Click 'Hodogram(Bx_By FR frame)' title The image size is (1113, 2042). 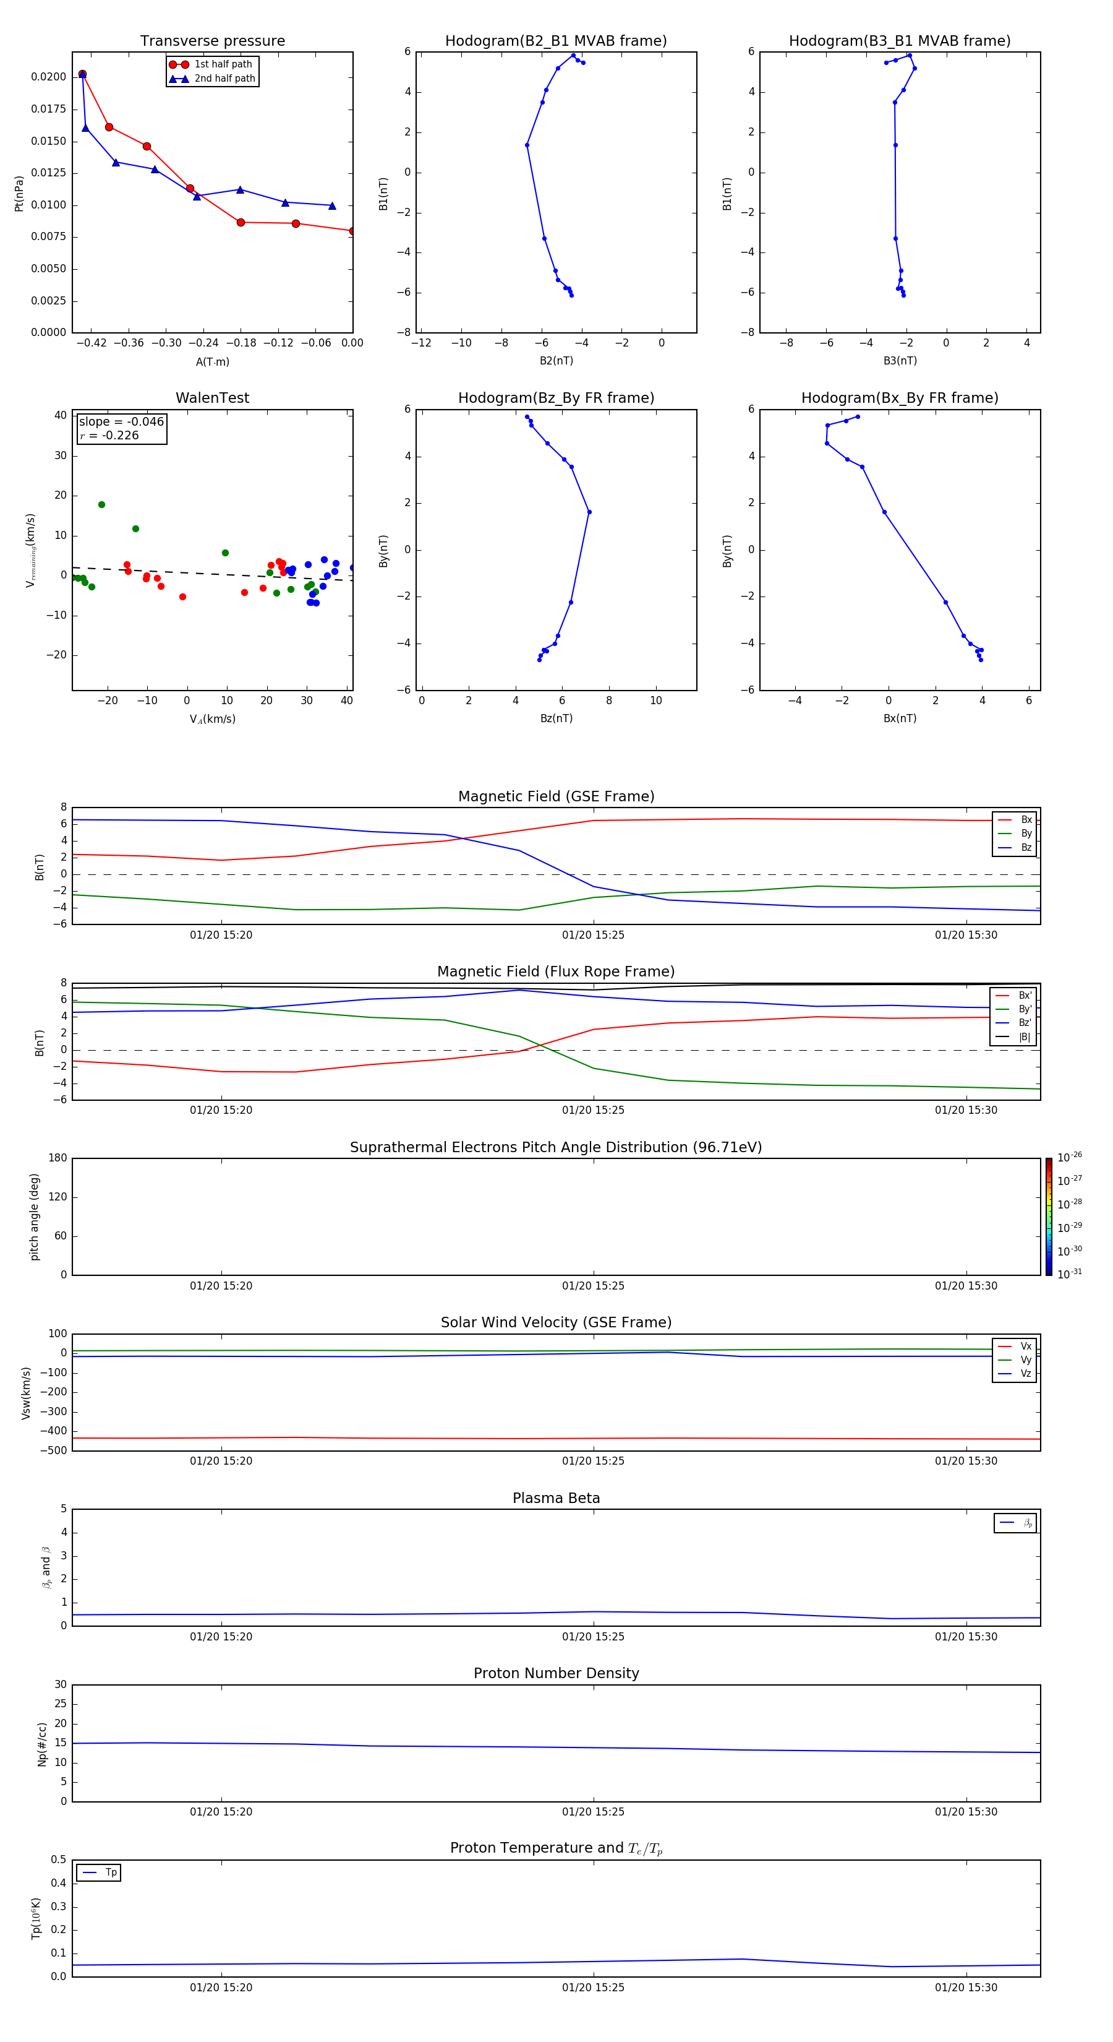900,398
